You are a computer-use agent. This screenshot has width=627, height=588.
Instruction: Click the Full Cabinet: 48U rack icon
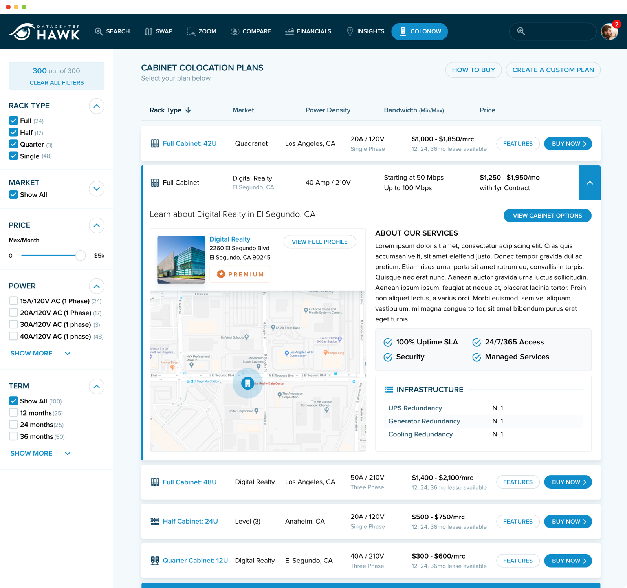pyautogui.click(x=155, y=482)
